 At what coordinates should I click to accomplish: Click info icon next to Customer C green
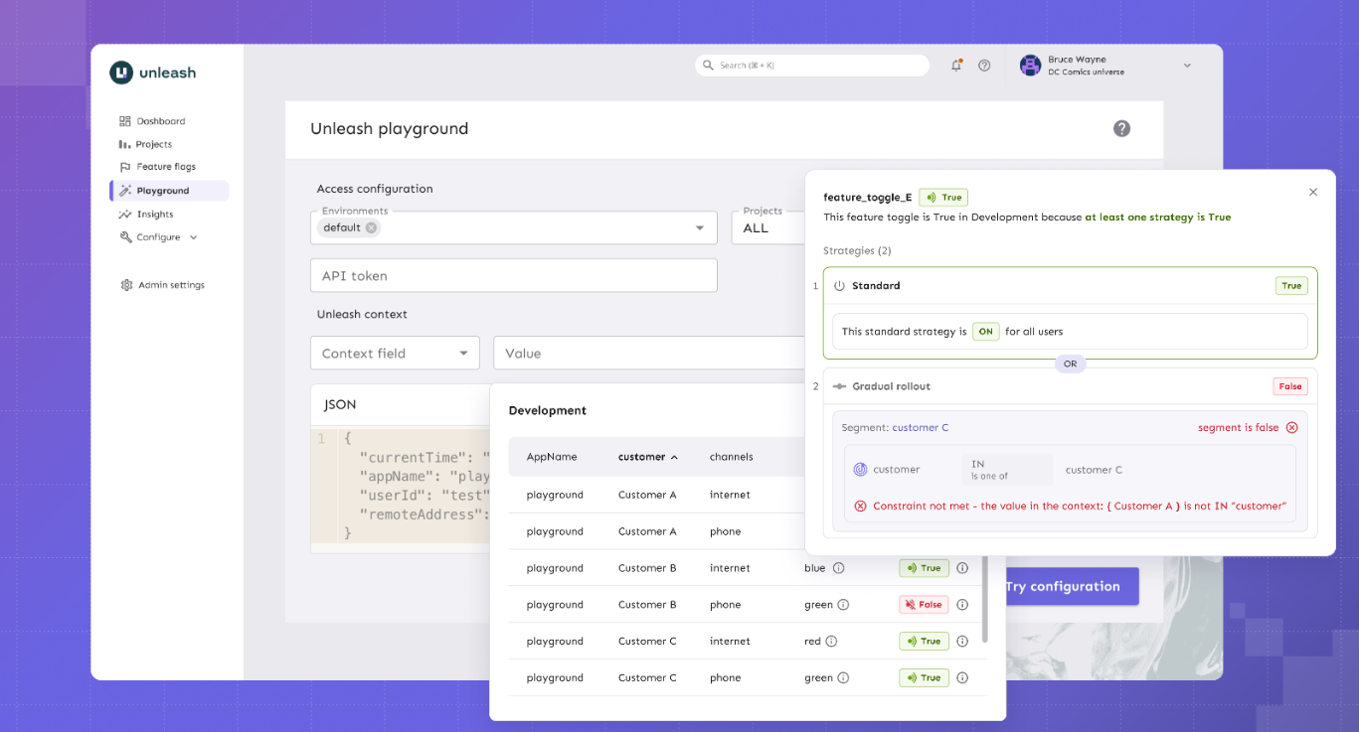(x=843, y=678)
